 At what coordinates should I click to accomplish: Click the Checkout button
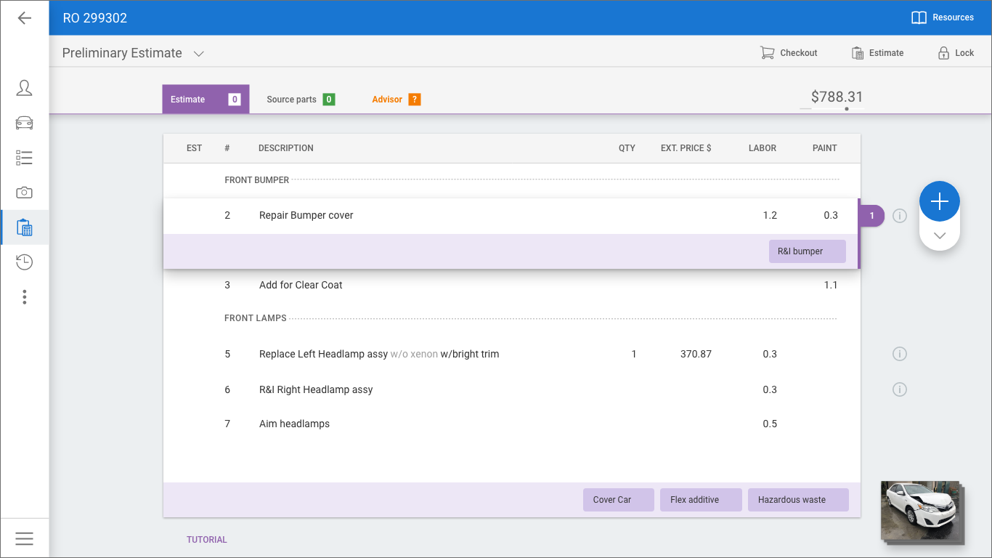click(789, 53)
